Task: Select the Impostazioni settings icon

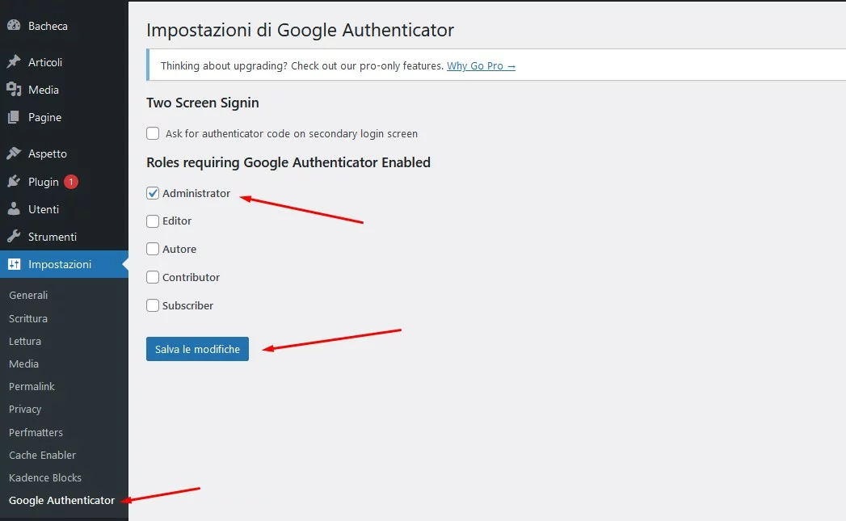Action: [13, 263]
